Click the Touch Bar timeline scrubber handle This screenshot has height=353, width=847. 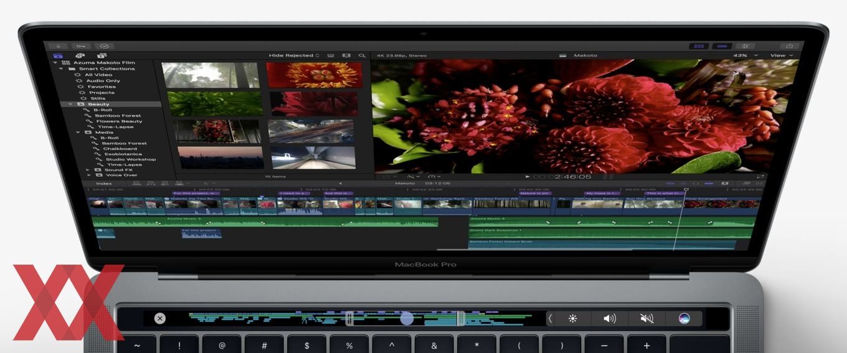click(x=407, y=318)
